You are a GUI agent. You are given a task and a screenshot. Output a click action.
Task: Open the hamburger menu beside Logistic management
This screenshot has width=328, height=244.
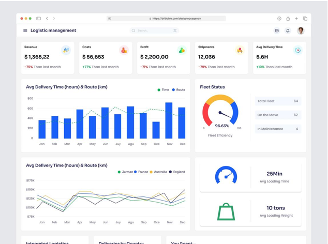[25, 30]
